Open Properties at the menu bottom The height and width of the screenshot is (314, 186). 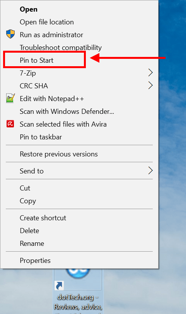tap(35, 261)
